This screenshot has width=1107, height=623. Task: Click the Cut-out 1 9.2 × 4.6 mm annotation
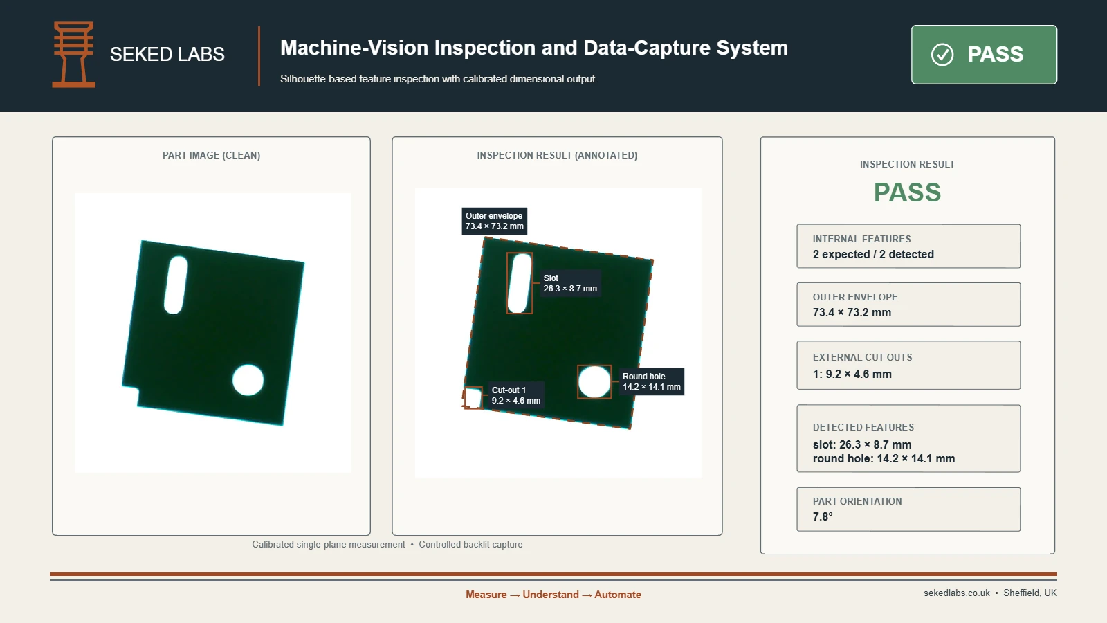[x=516, y=395]
